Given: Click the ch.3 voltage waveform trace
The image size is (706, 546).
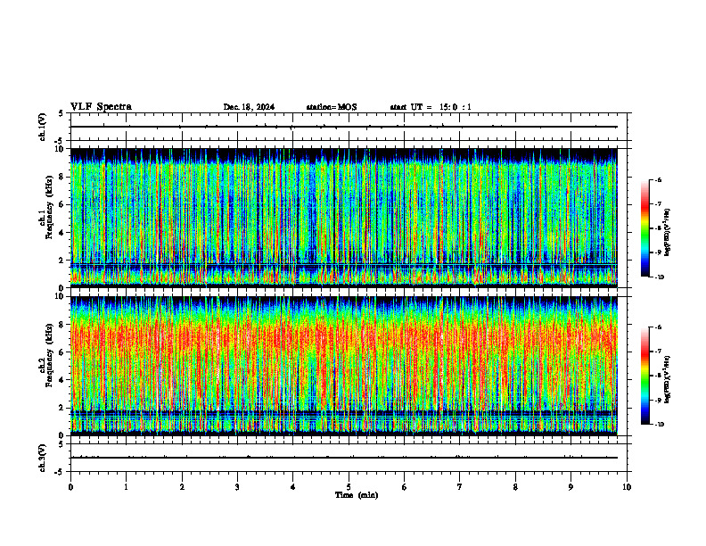Looking at the screenshot, I should pyautogui.click(x=343, y=458).
